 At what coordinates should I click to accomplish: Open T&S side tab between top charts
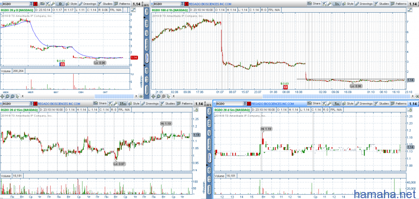tap(147, 23)
